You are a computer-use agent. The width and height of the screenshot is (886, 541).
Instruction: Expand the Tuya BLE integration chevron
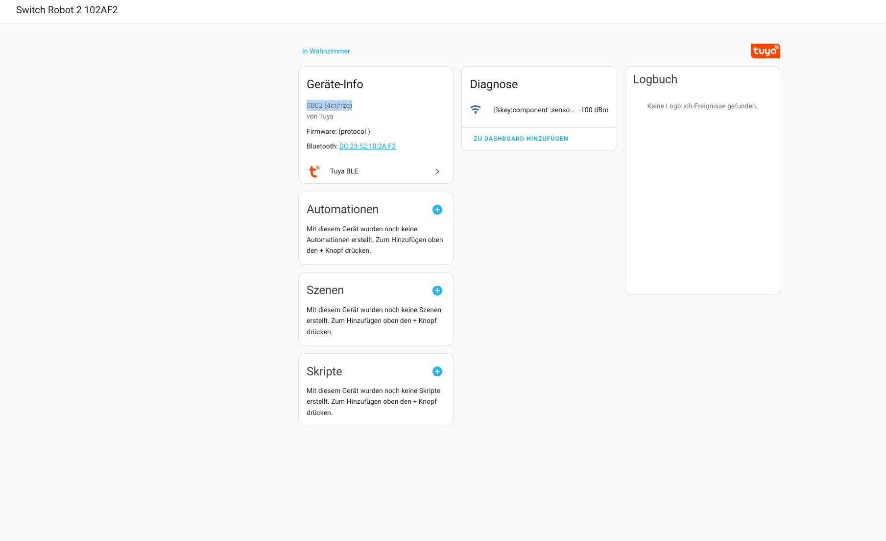[x=437, y=172]
